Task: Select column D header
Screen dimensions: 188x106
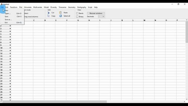Action: 50,20
